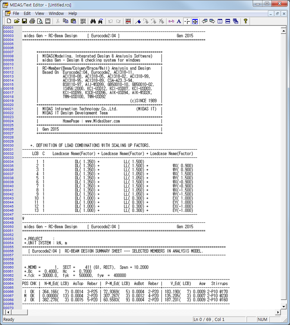Switch to next window icon

point(212,21)
